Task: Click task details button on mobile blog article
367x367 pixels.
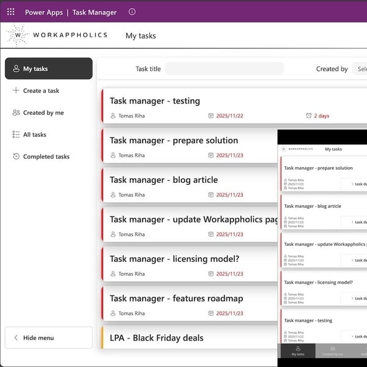Action: click(x=354, y=222)
